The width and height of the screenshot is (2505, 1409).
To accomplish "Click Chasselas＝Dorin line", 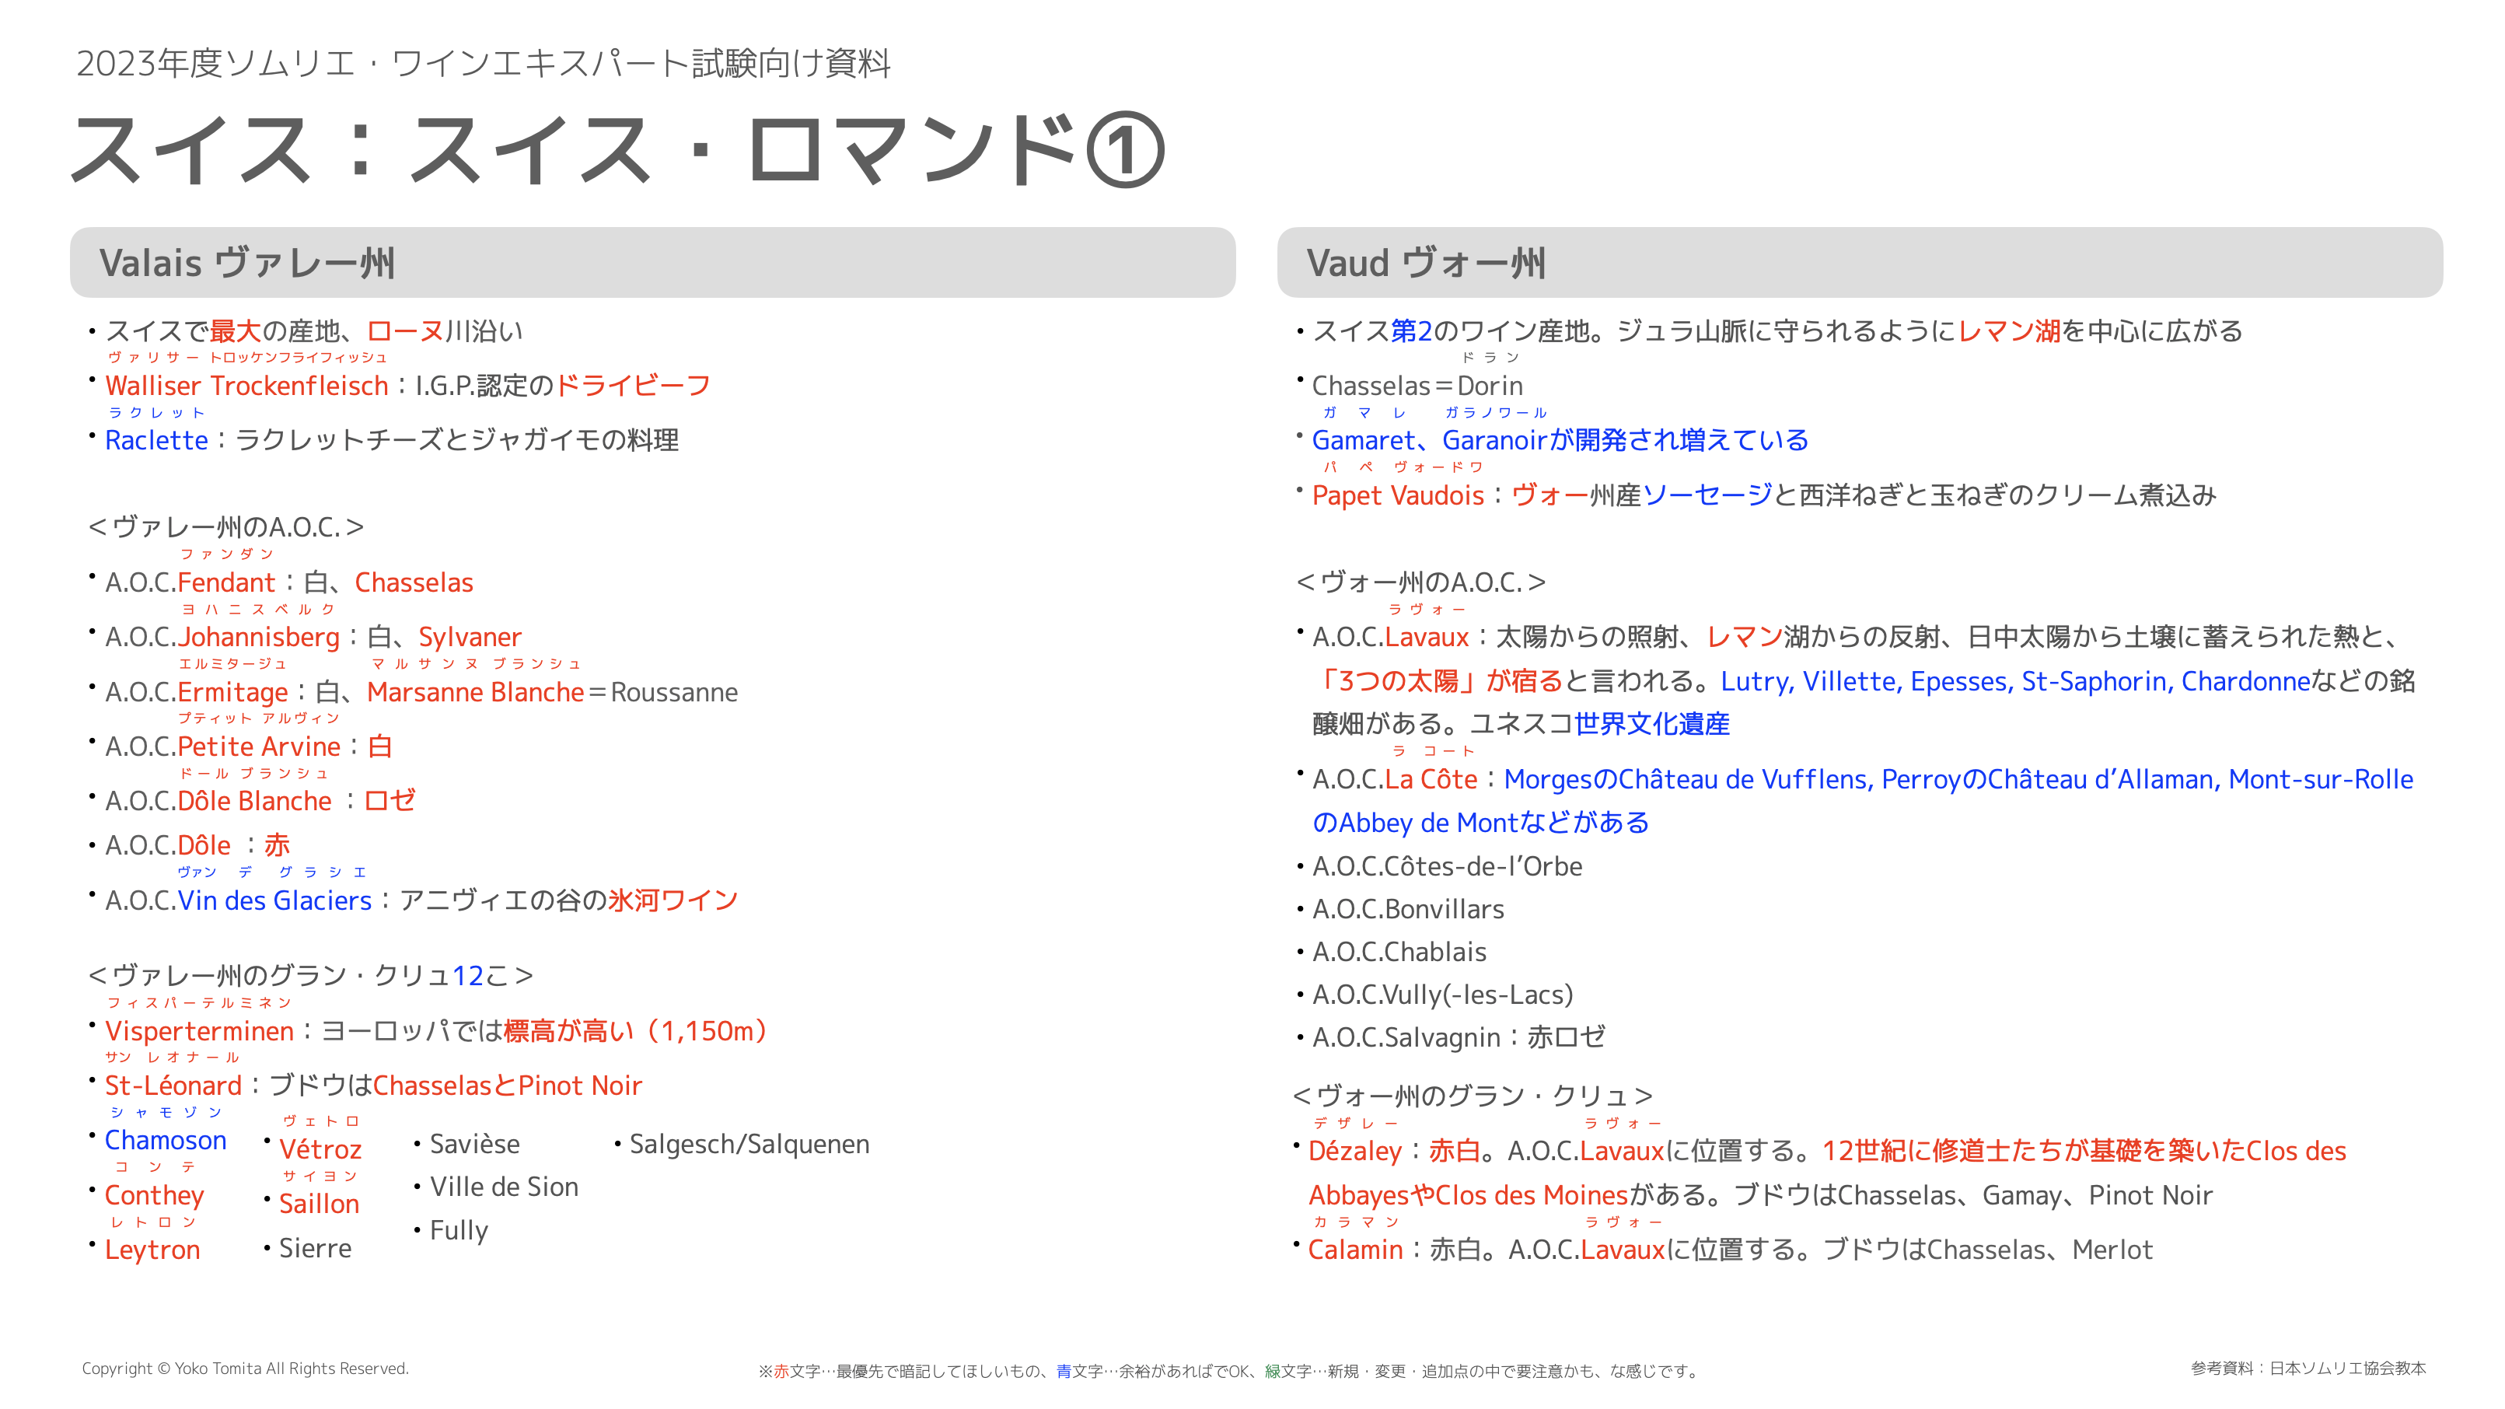I will pos(1417,386).
